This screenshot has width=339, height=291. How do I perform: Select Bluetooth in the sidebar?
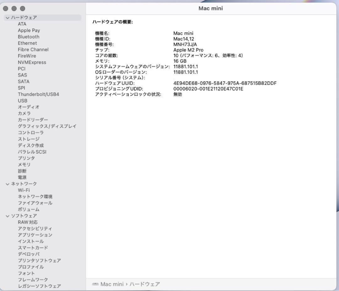28,37
